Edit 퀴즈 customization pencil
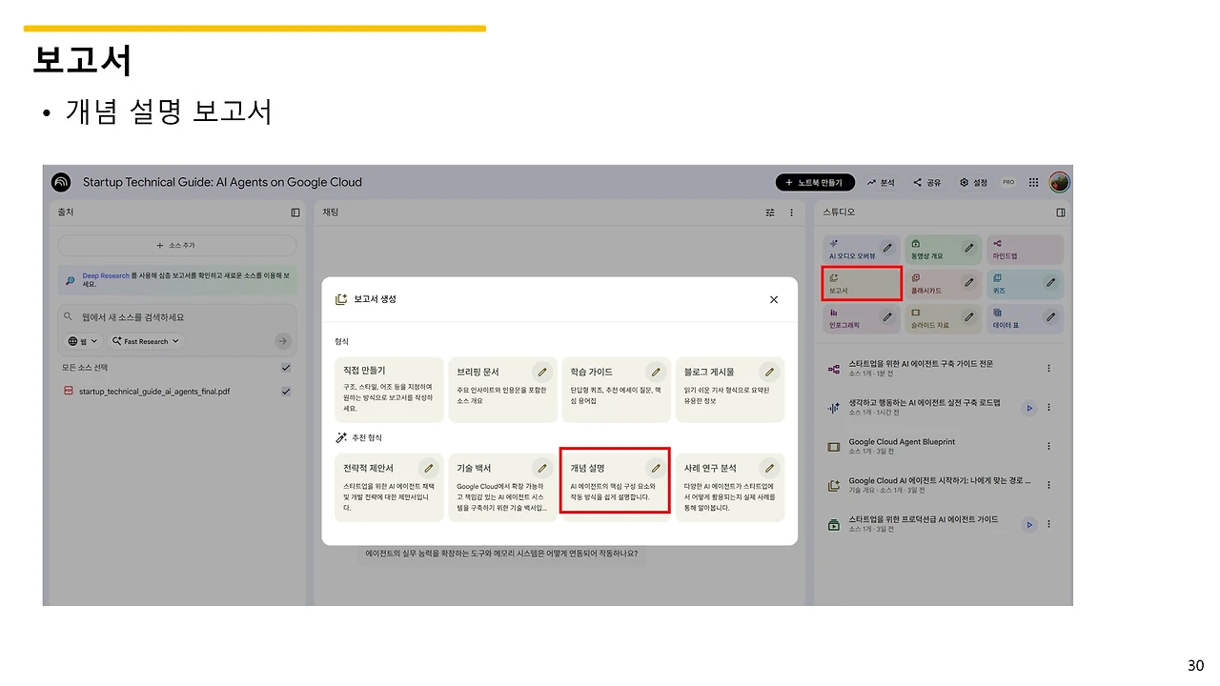The image size is (1220, 686). pos(1050,282)
